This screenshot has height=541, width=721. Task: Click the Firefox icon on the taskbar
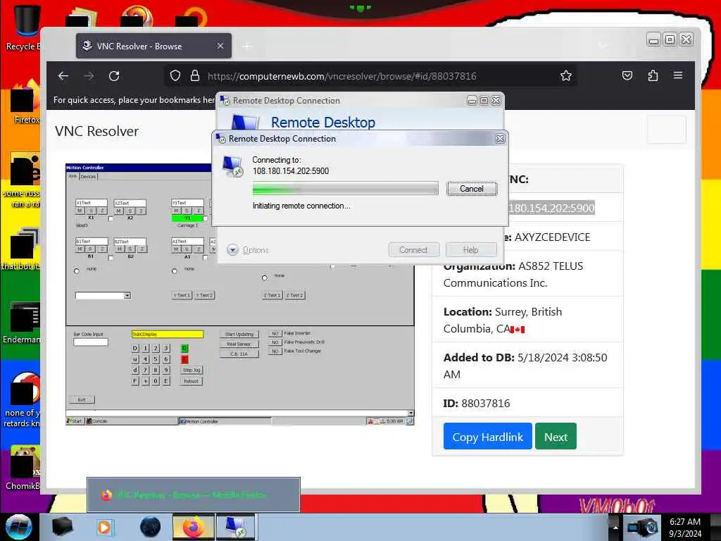coord(194,527)
